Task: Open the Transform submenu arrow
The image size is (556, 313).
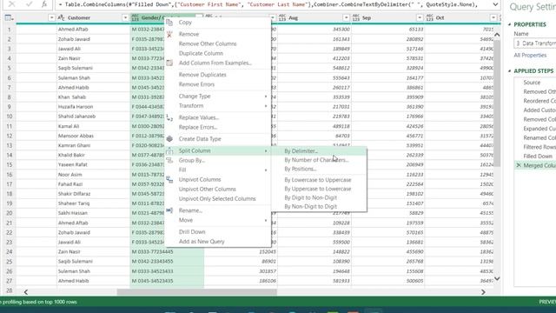Action: [x=266, y=106]
